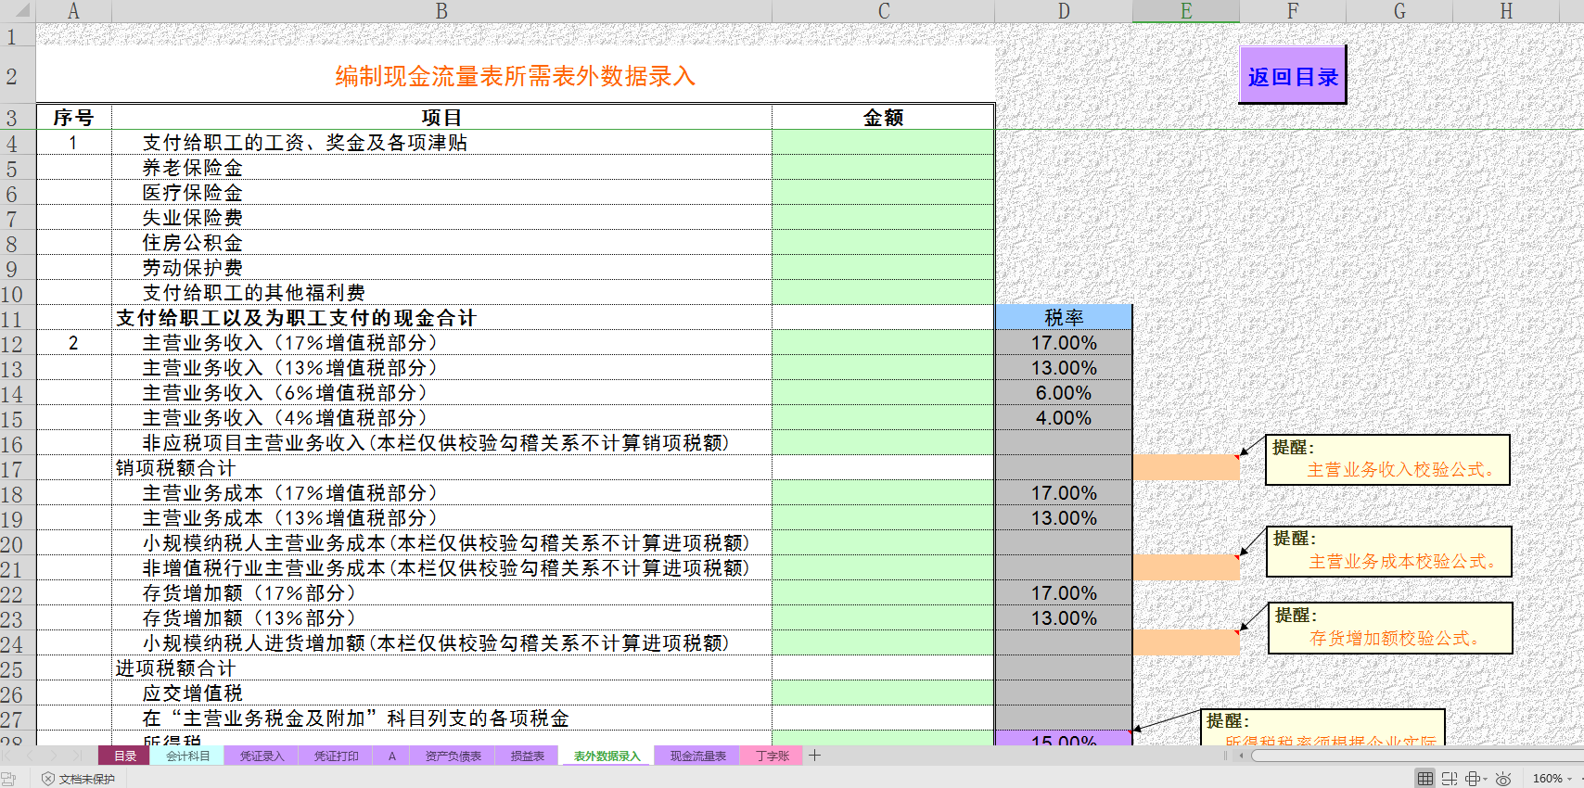Switch to the 现金流量表 sheet tab
Viewport: 1584px width, 788px height.
pos(697,756)
